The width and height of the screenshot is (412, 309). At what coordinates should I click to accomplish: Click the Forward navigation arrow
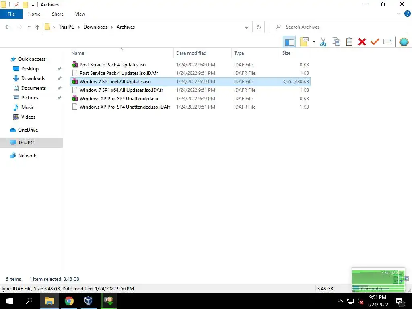click(x=19, y=27)
